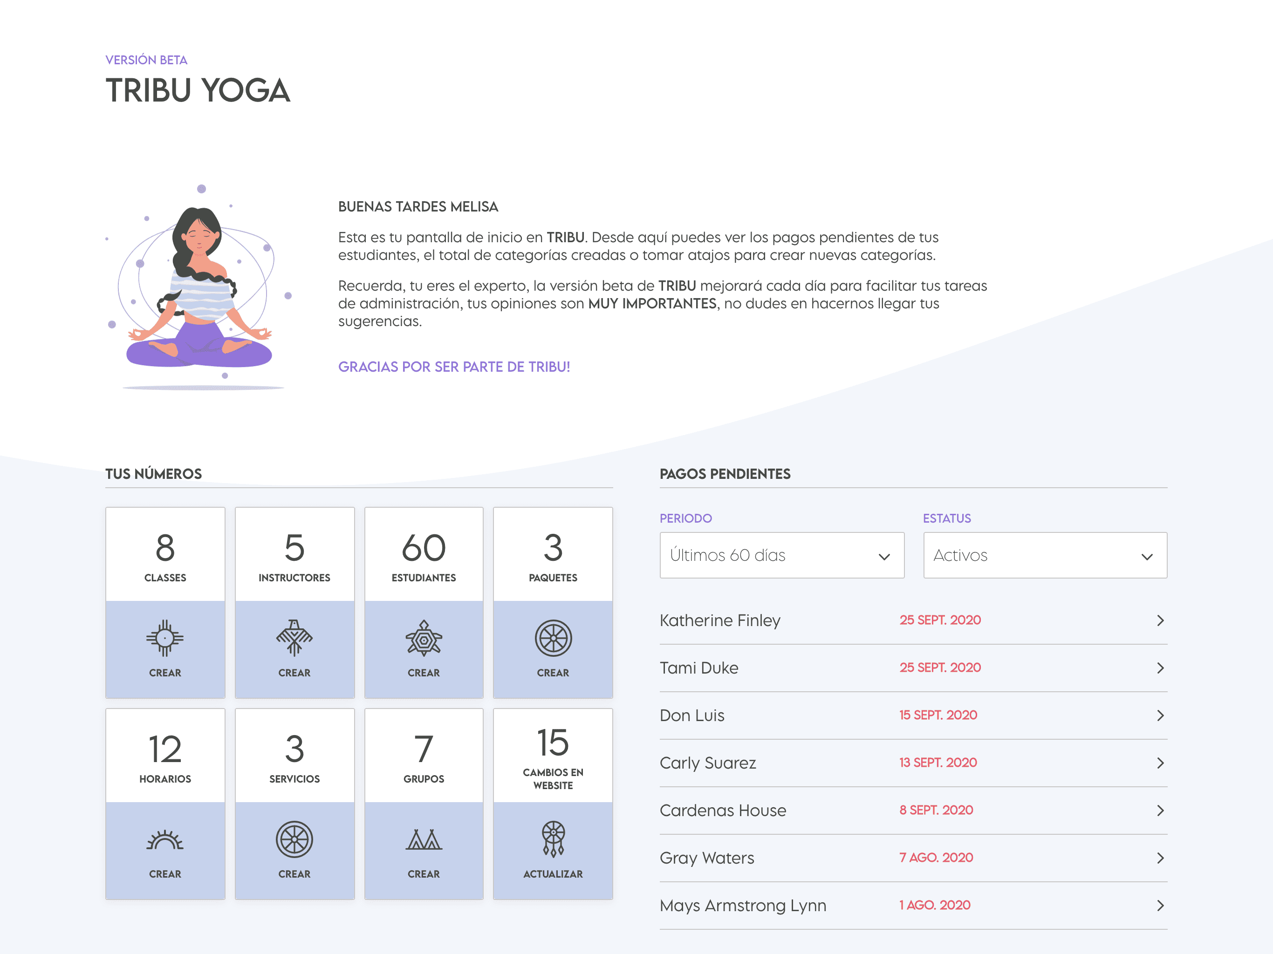Select the wheel icon under Servicios

(x=294, y=839)
